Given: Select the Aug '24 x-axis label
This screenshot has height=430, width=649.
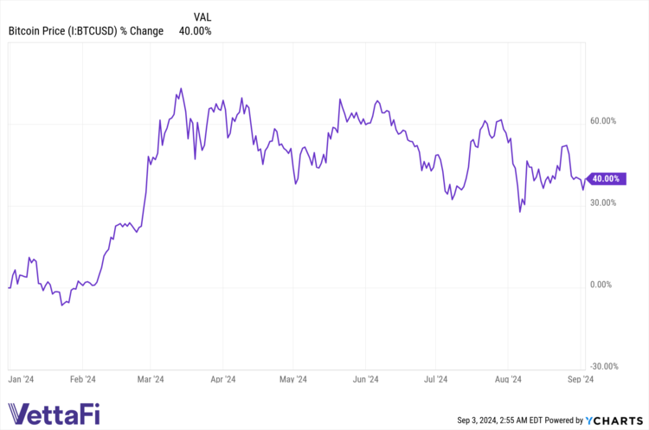Looking at the screenshot, I should [507, 379].
